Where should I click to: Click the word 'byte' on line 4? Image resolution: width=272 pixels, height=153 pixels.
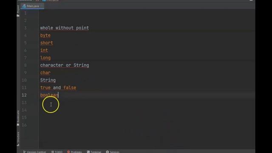(x=45, y=35)
